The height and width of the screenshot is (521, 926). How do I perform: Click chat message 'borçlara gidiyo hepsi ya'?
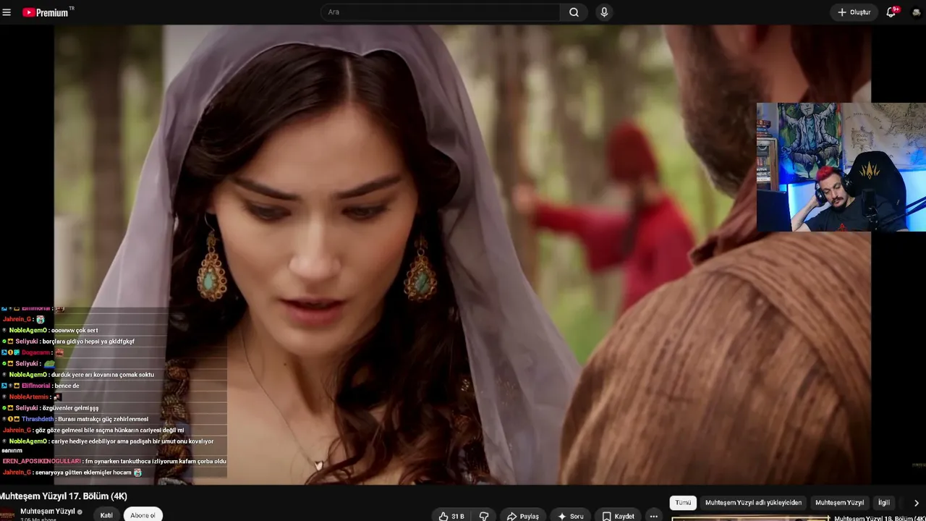[88, 342]
